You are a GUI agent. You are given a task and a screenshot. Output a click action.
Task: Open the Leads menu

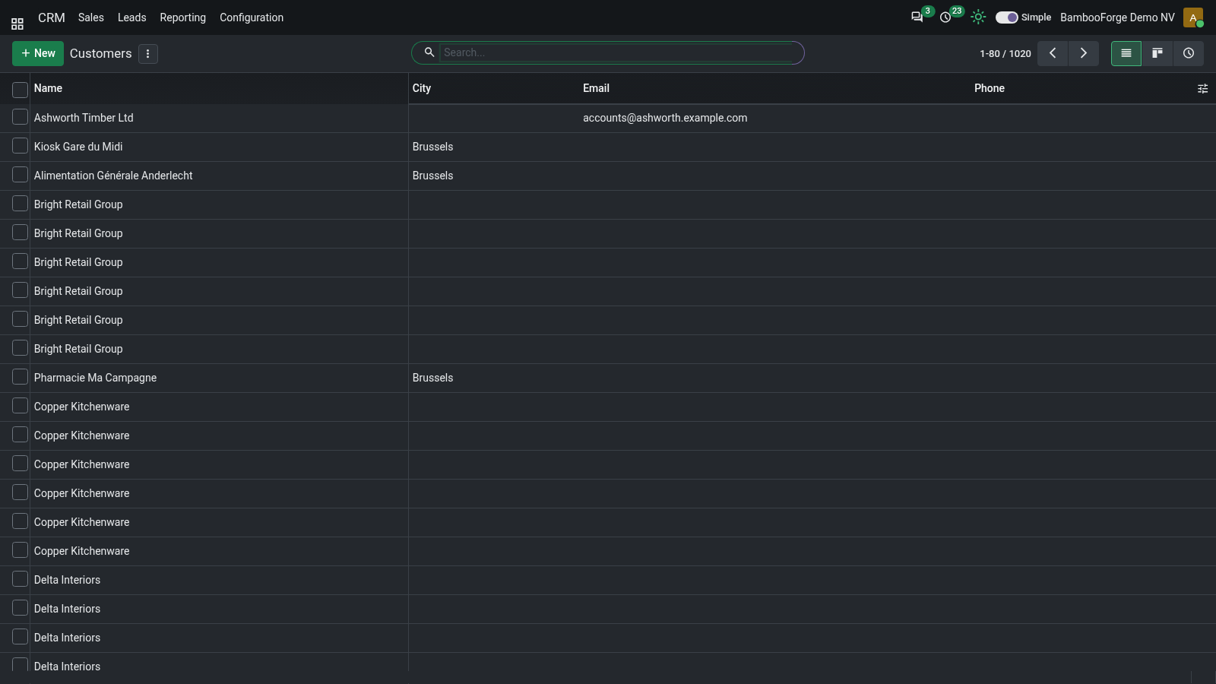[131, 17]
